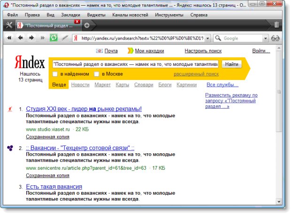Image resolution: width=291 pixels, height=214 pixels.
Task: Open the closed tabs trash icon
Action: [x=276, y=25]
